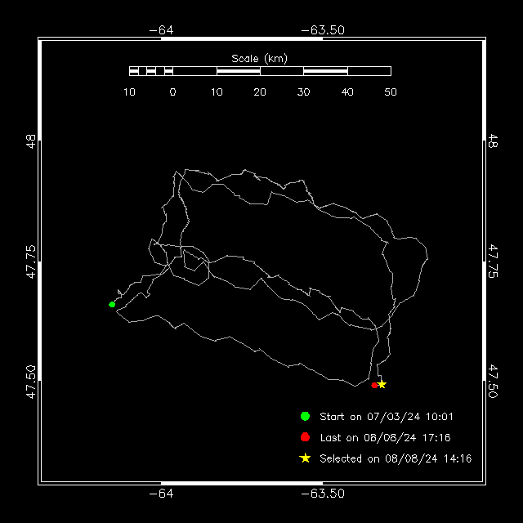The width and height of the screenshot is (523, 523).
Task: Click the red last position marker on track
Action: coord(374,385)
